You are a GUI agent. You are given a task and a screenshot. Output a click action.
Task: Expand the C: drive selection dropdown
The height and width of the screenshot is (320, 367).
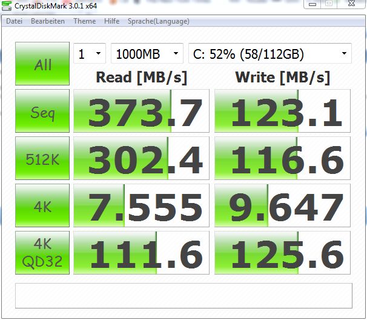point(270,53)
